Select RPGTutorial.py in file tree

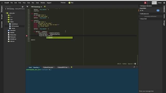(x=15, y=26)
